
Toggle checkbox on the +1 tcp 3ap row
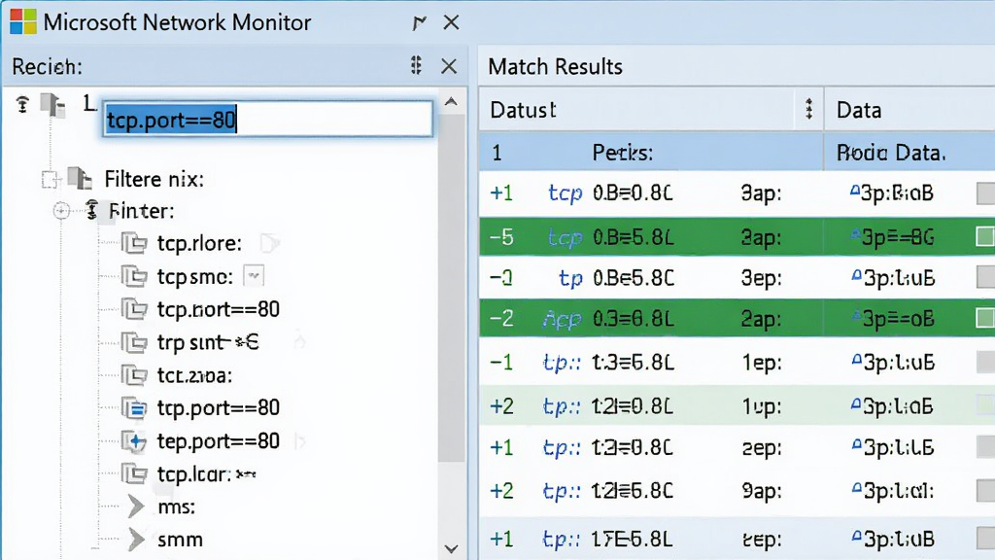point(985,193)
